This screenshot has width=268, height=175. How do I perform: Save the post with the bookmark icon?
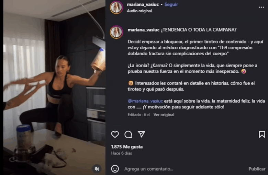point(262,135)
